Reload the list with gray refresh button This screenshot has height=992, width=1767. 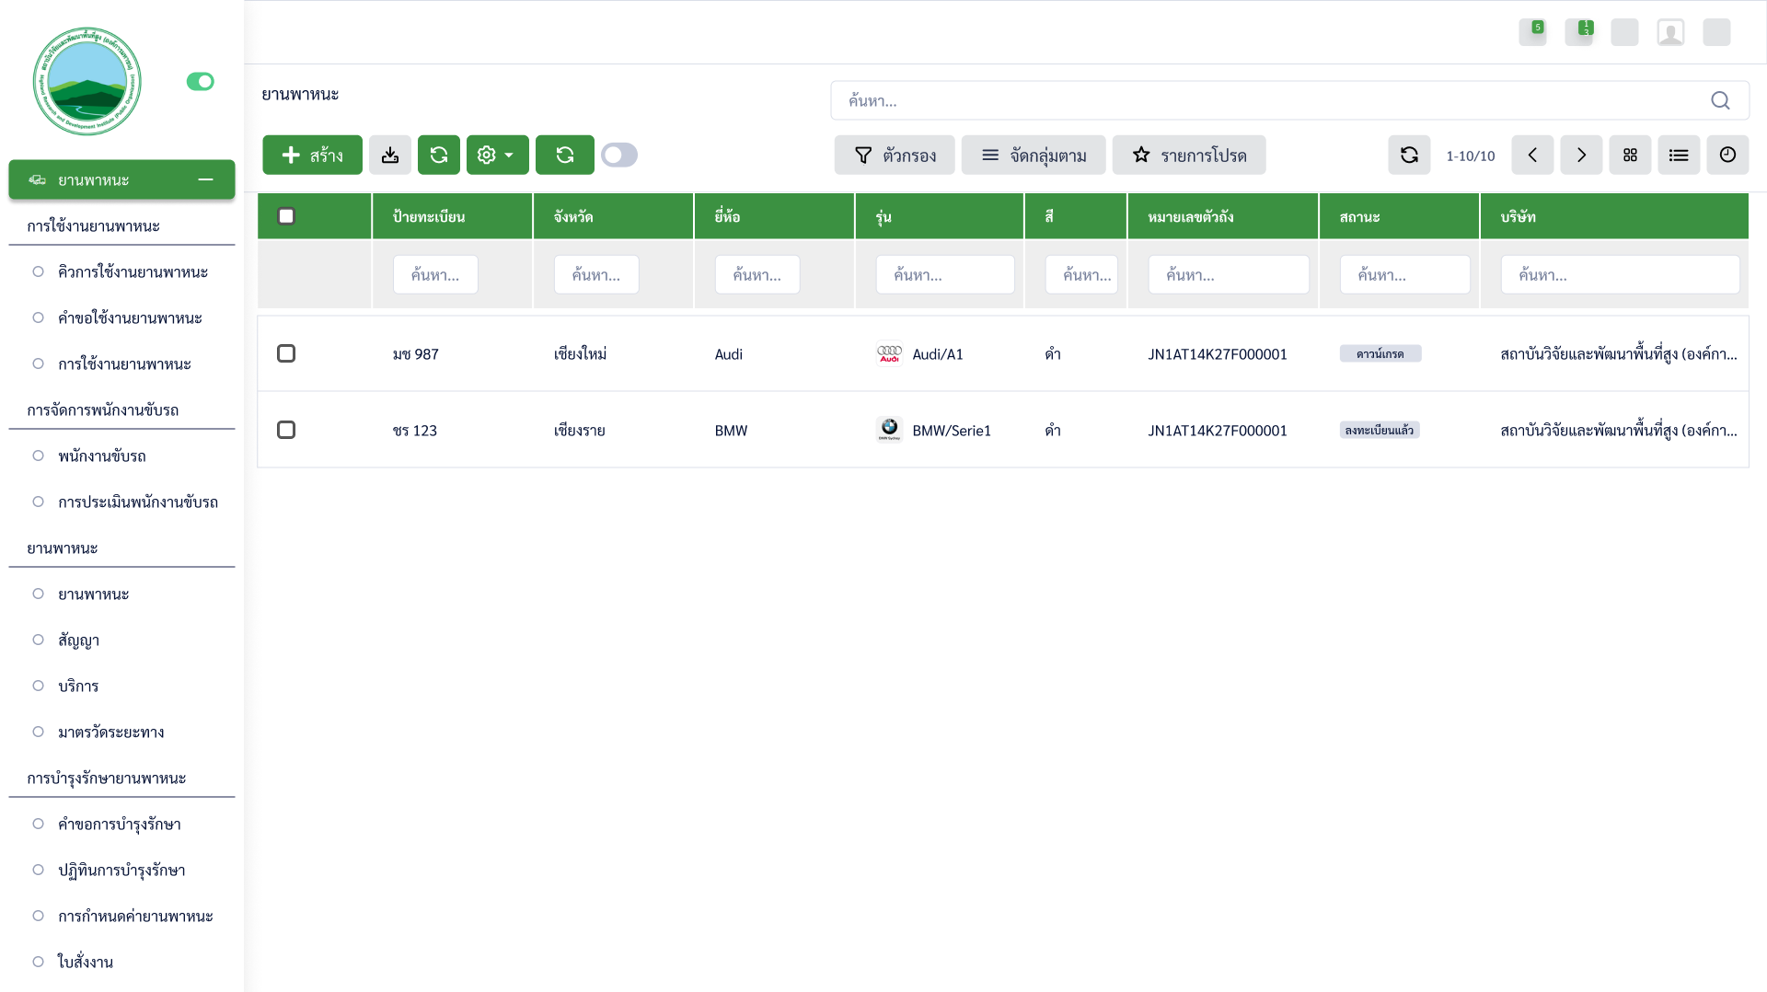[x=1408, y=156]
